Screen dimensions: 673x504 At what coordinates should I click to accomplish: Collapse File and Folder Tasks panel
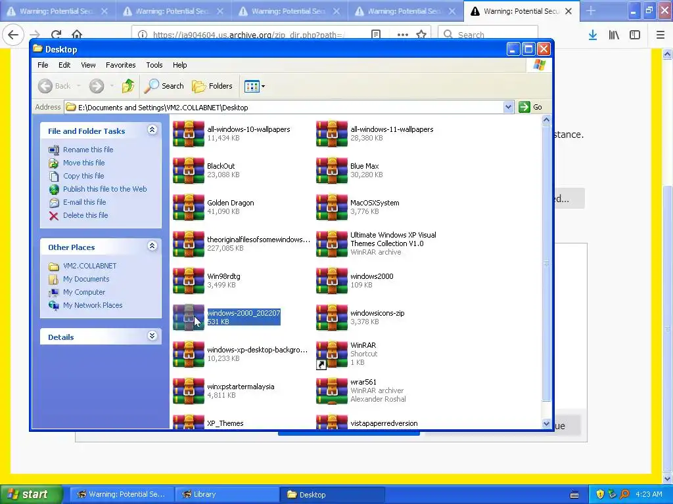[x=152, y=130]
